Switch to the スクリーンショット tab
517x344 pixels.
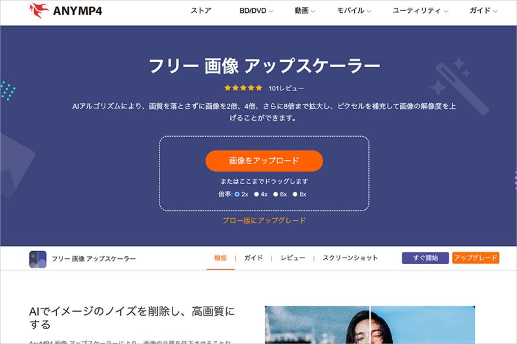tap(350, 258)
